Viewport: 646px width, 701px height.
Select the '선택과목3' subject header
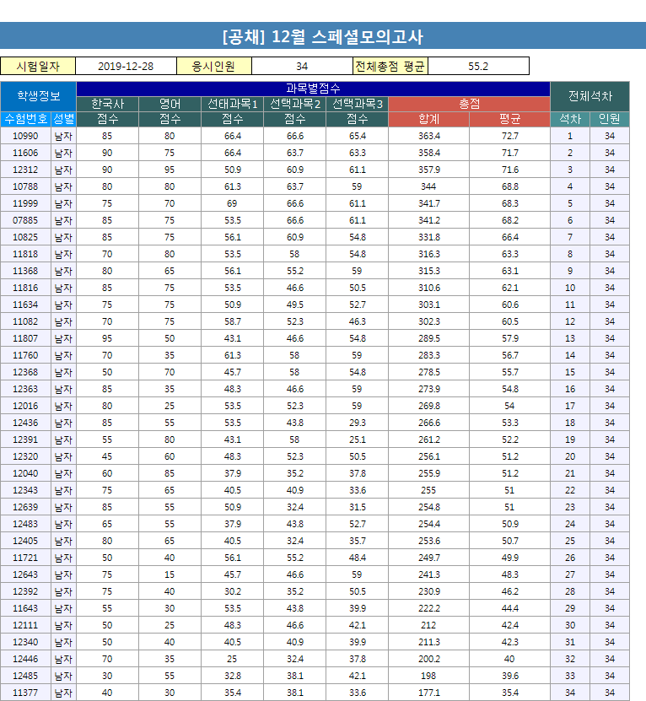[358, 104]
